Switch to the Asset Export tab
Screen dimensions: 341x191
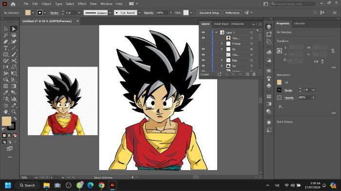(x=221, y=24)
